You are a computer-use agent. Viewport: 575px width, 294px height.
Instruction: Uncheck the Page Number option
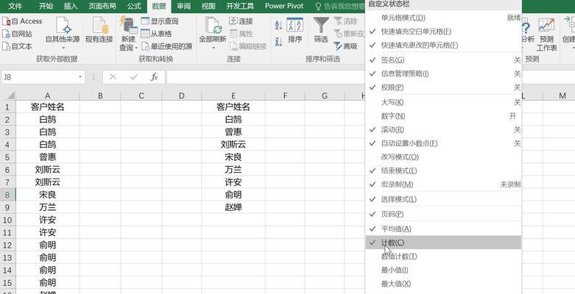(x=443, y=214)
